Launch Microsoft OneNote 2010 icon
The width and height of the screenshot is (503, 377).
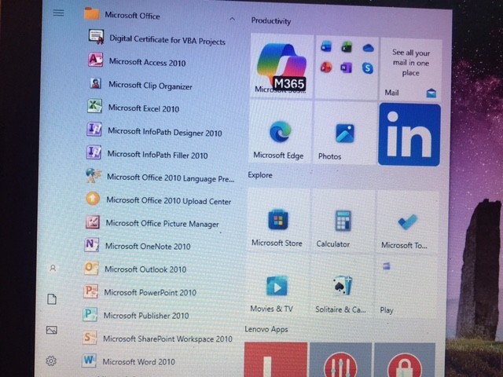[x=91, y=245]
